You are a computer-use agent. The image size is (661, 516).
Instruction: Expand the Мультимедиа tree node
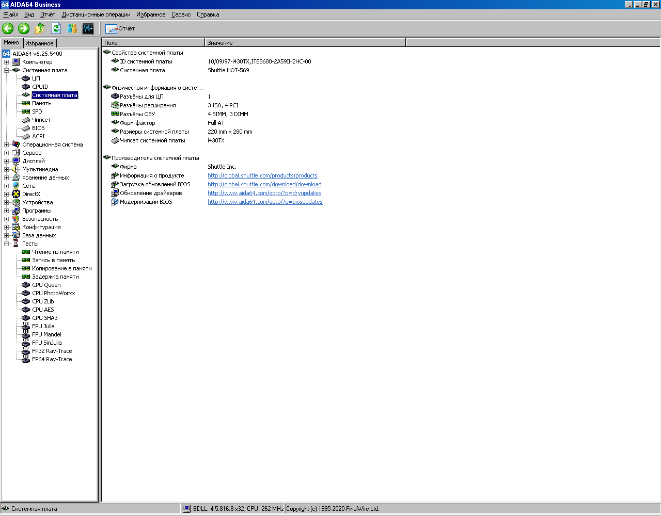tap(6, 169)
